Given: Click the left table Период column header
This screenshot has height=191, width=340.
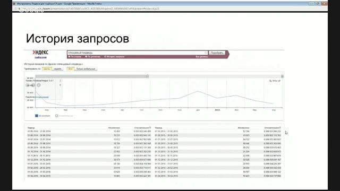Looking at the screenshot, I should tap(31, 128).
